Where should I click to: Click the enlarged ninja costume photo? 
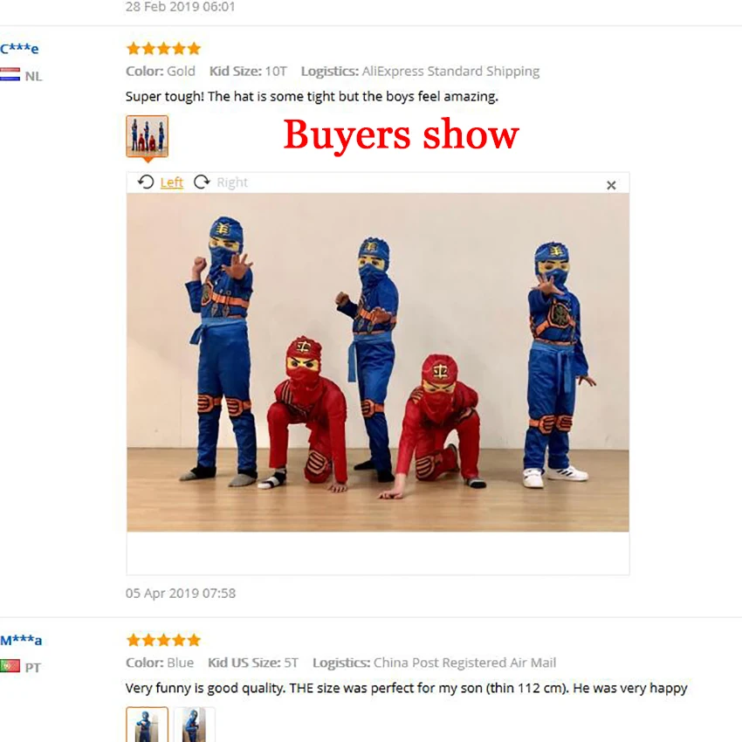pyautogui.click(x=378, y=362)
